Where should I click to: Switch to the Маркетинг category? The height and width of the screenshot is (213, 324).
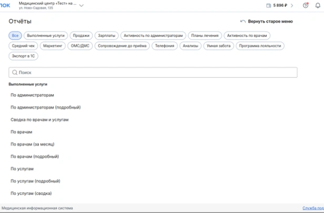(x=53, y=46)
